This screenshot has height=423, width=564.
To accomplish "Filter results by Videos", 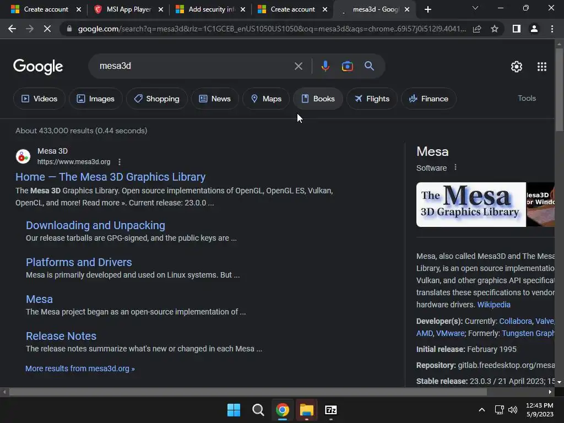I will pyautogui.click(x=39, y=99).
